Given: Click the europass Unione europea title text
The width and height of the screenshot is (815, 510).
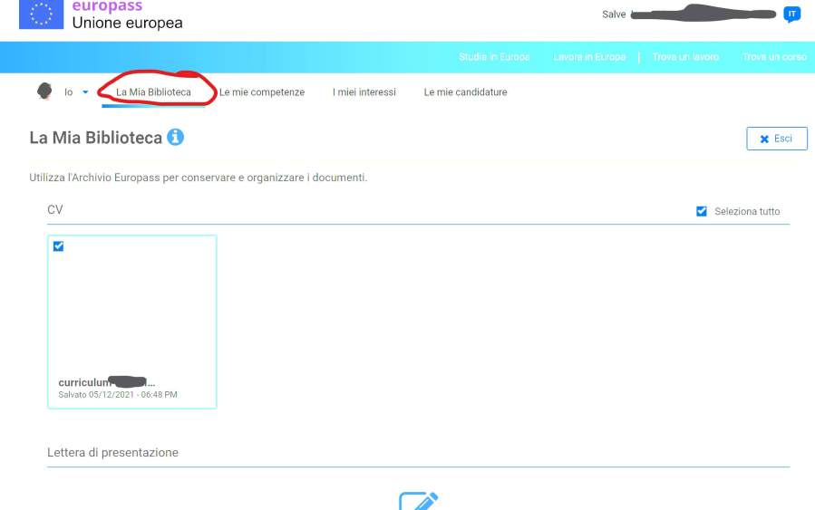Looking at the screenshot, I should (x=127, y=15).
